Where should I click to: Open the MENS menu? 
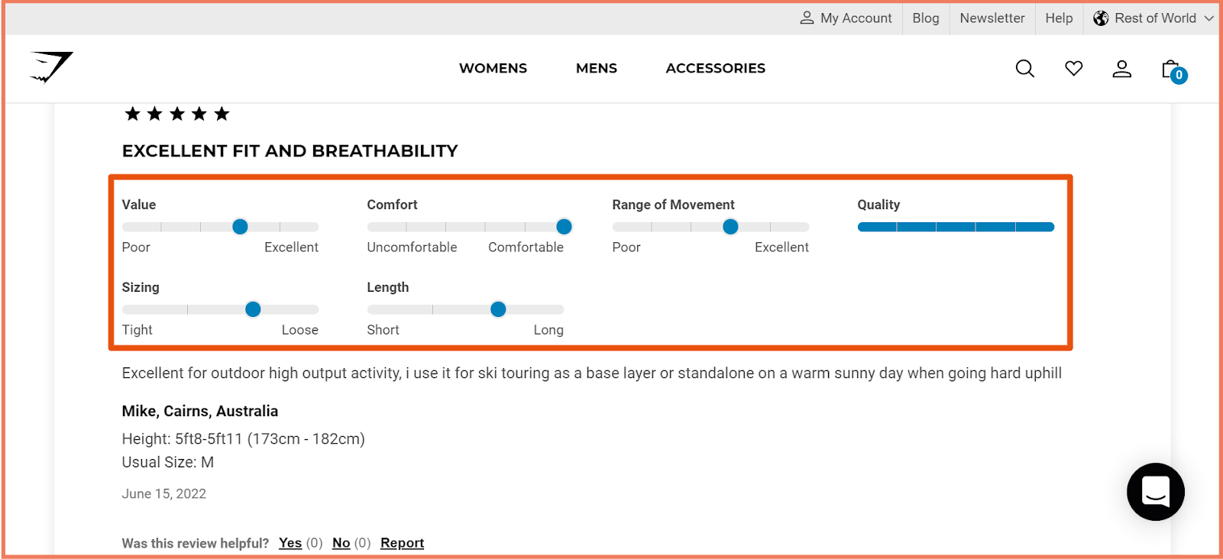[596, 68]
